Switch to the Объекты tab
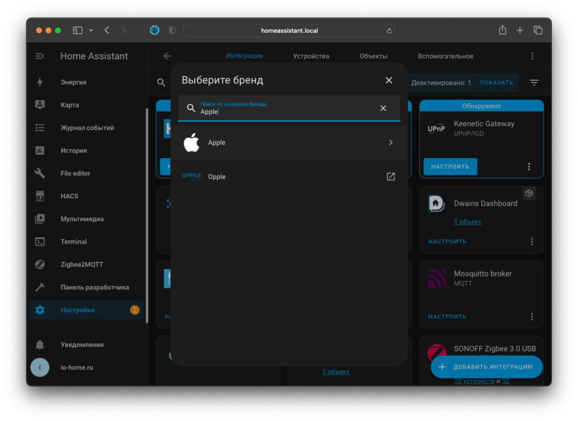Viewport: 578px width, 421px height. pyautogui.click(x=374, y=56)
